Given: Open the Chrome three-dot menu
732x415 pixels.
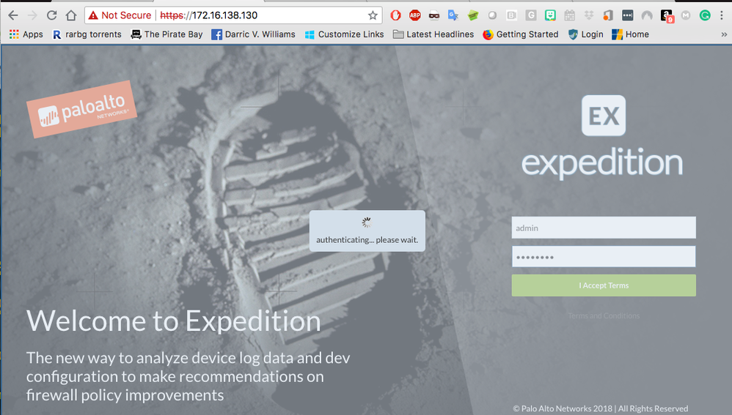Looking at the screenshot, I should point(722,15).
